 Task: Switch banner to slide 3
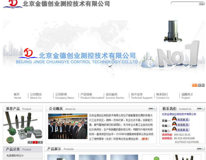pyautogui.click(x=203, y=85)
